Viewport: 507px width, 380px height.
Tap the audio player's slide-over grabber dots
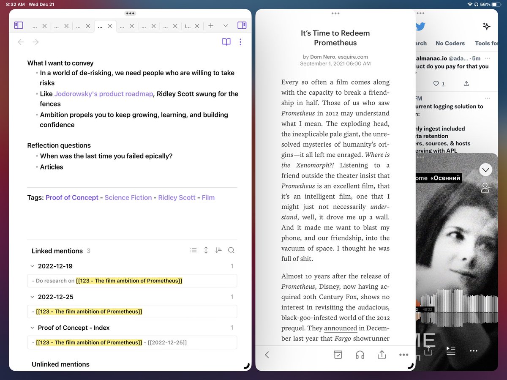421,157
